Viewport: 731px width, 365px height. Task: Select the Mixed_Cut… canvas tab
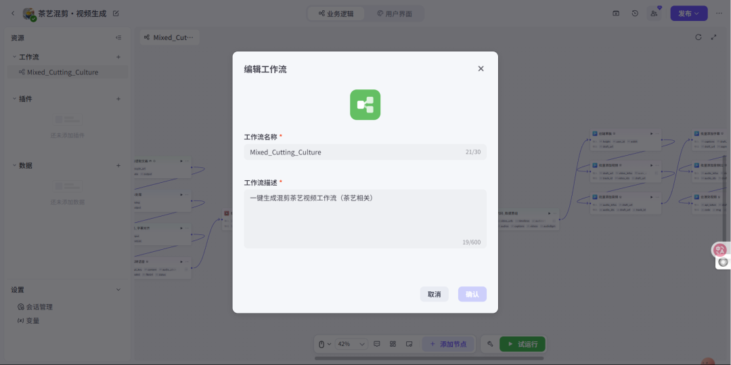click(169, 37)
